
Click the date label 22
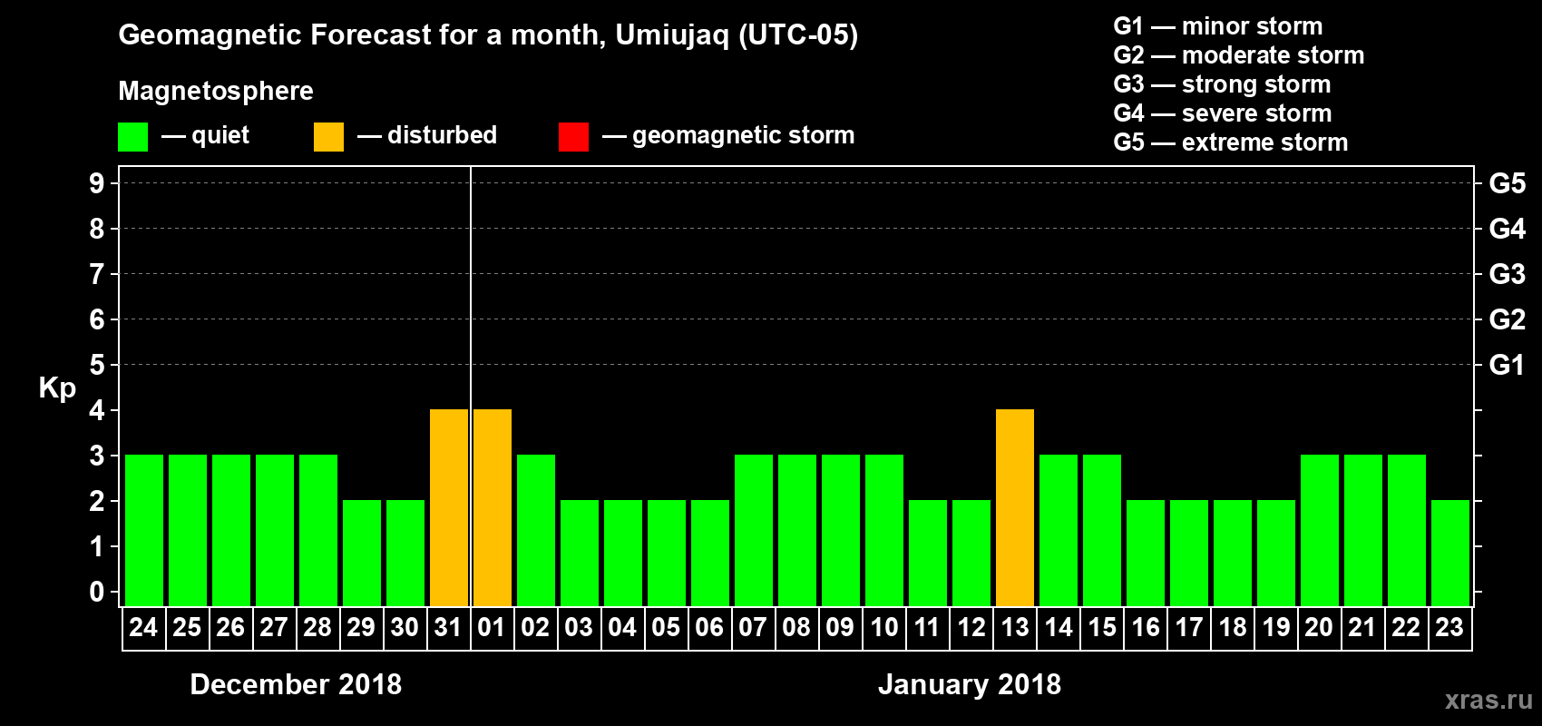click(x=1406, y=627)
